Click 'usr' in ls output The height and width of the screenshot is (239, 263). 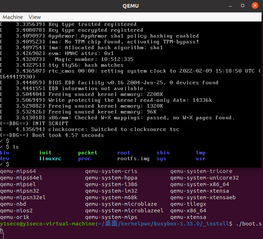[x=200, y=159]
